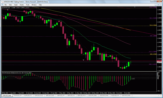Switch to the EURUSD,H1 chart tab
This screenshot has height=98, width=163.
(x=28, y=95)
